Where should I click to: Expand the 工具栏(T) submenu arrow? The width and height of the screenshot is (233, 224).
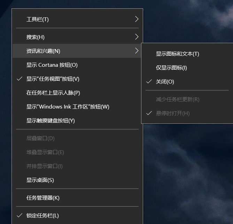pyautogui.click(x=137, y=19)
